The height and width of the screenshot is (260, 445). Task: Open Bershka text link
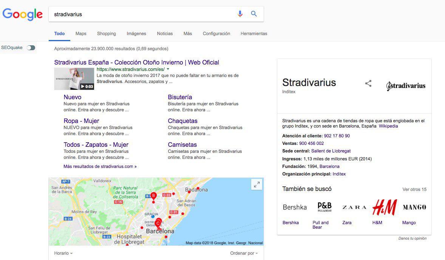click(x=290, y=223)
